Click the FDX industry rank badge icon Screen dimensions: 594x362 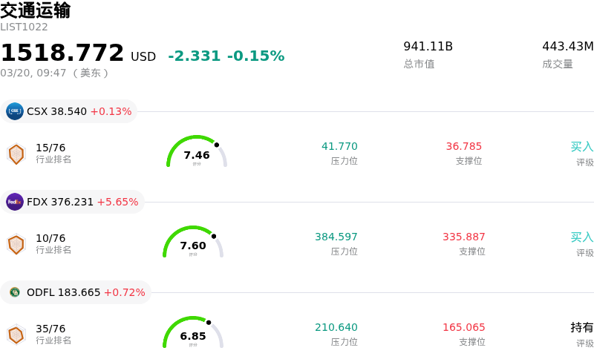16,244
